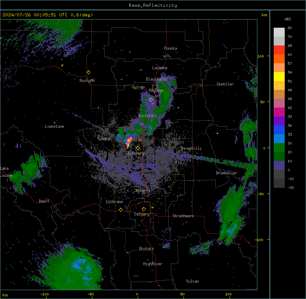Select the magenta 42 dBZ legend swatch

click(279, 112)
